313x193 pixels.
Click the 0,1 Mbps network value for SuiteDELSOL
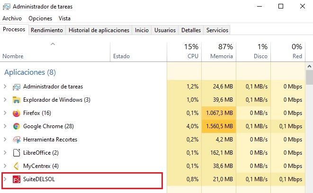point(291,179)
